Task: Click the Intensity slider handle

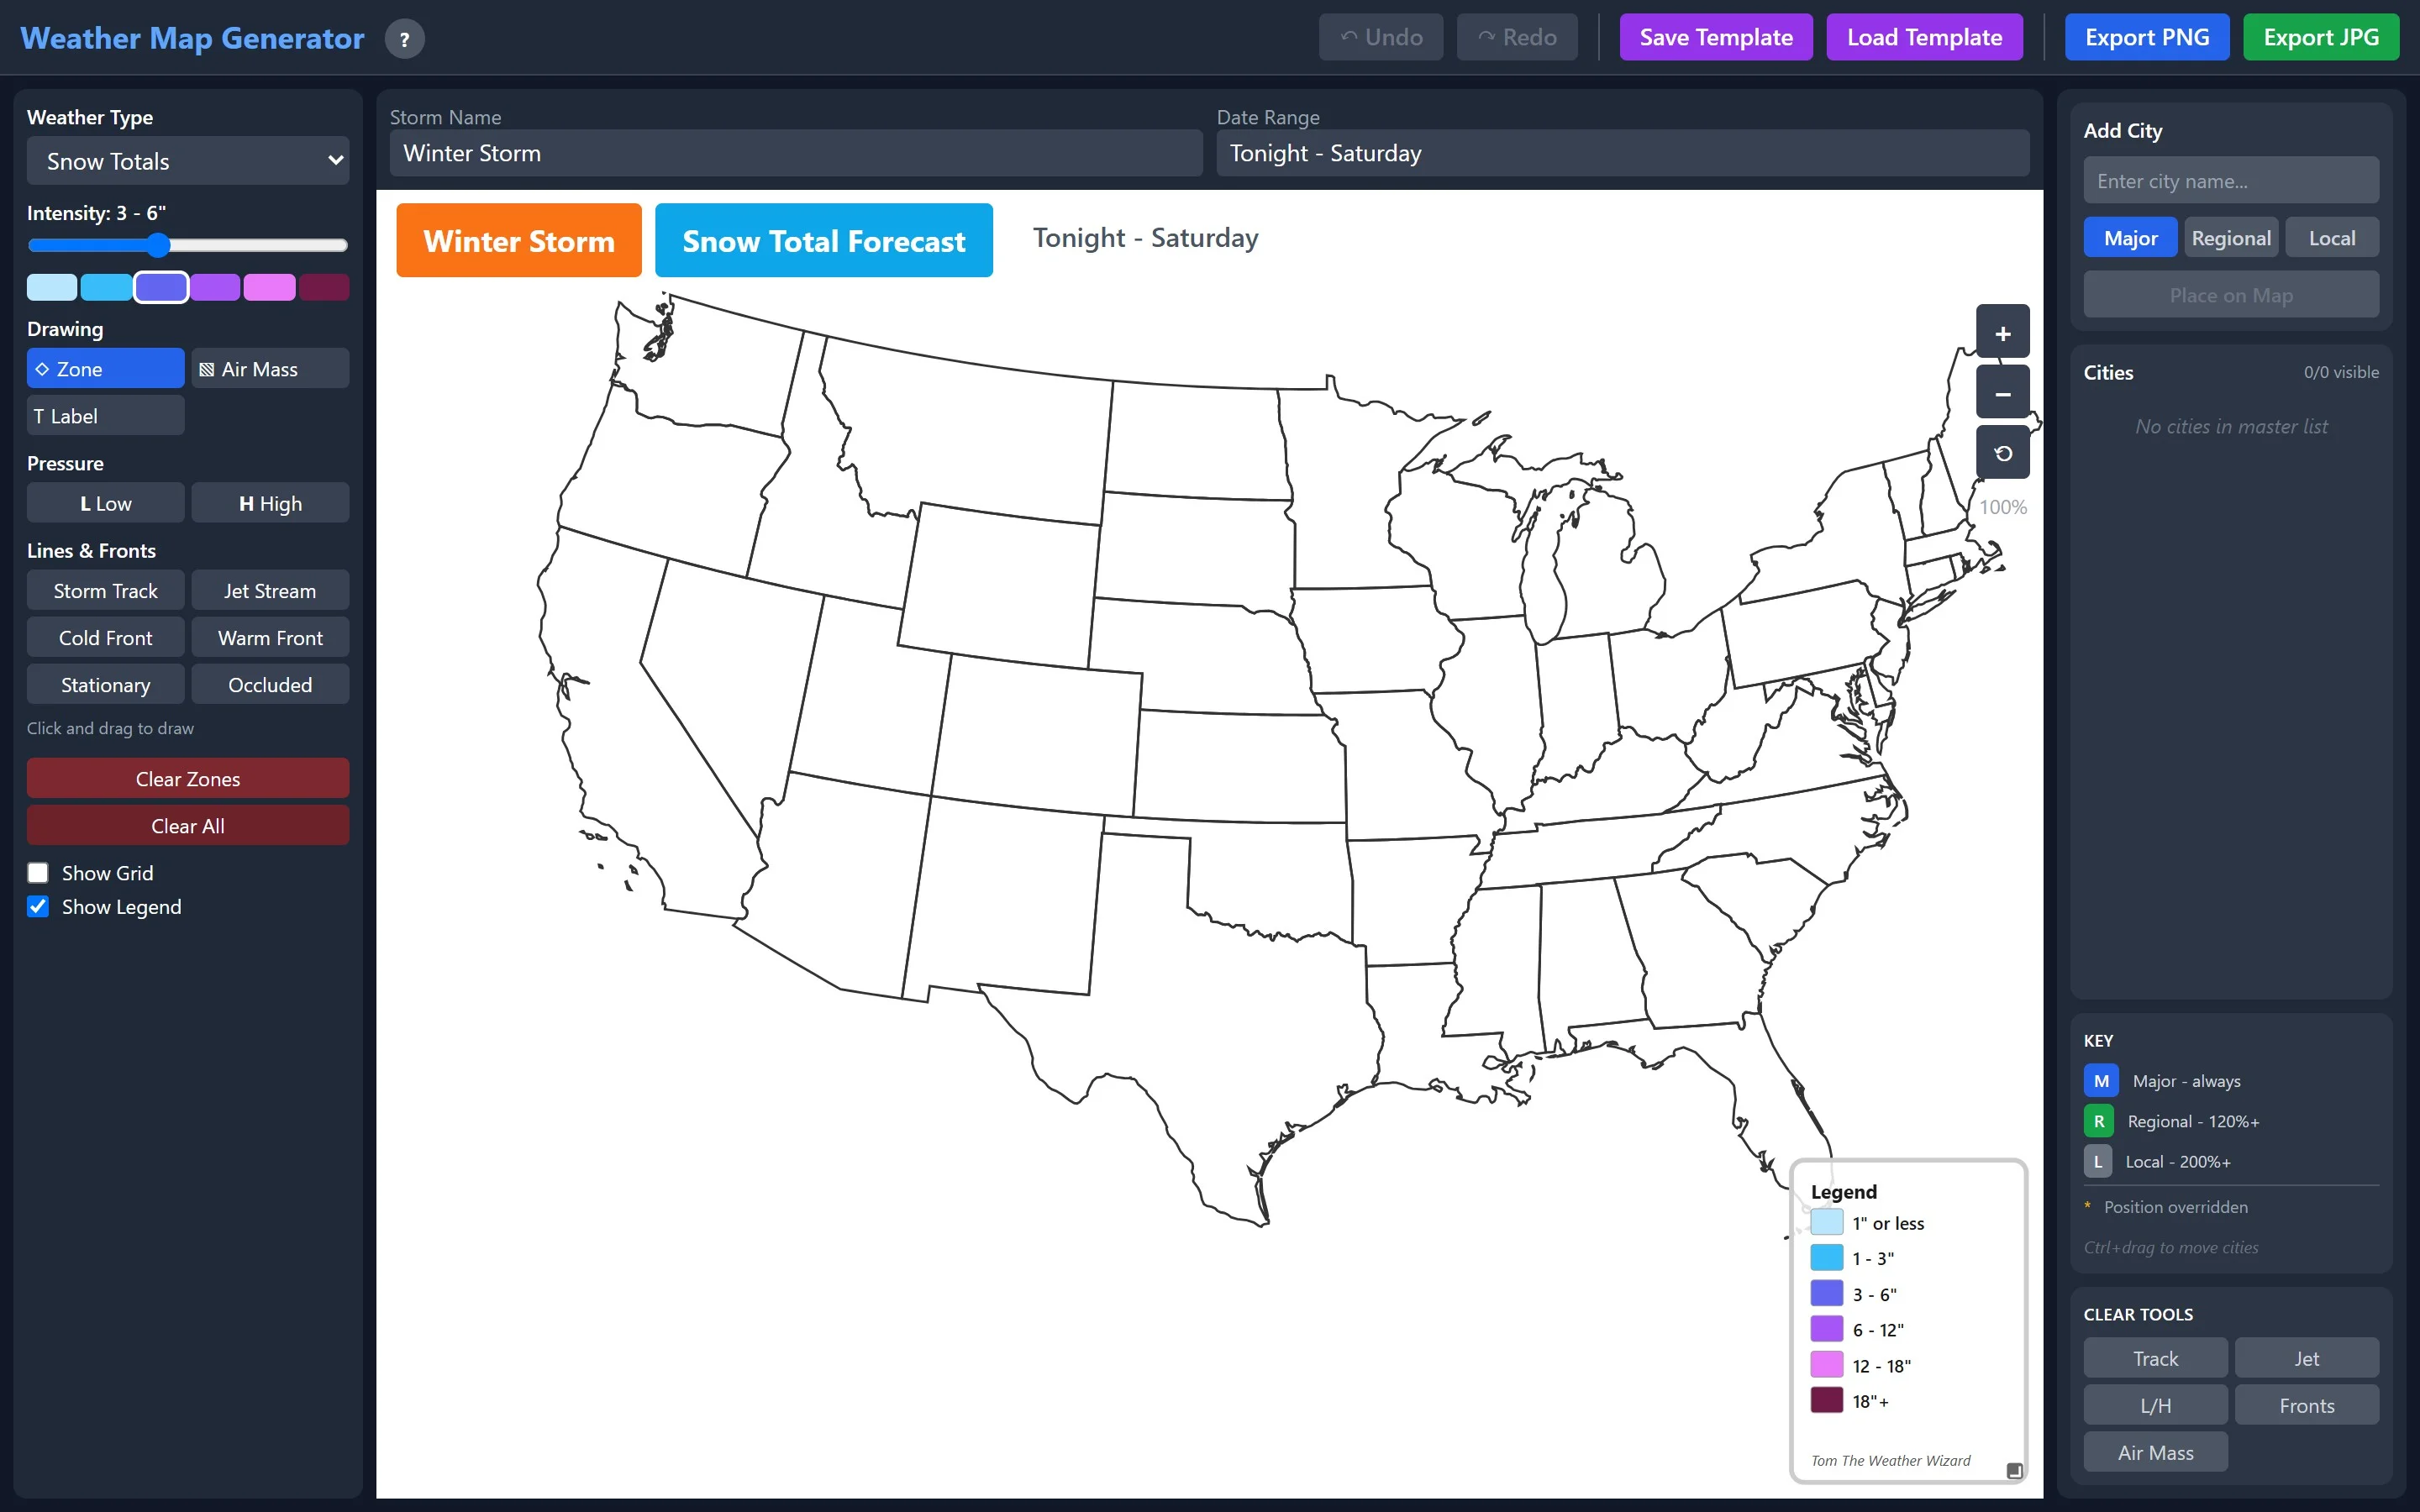Action: [x=158, y=245]
